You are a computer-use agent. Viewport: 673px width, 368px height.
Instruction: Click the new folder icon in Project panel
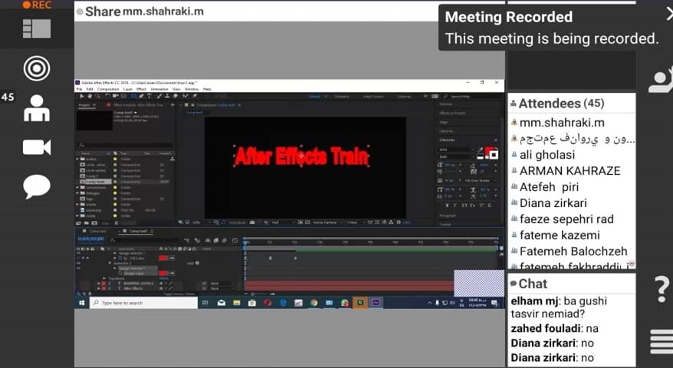click(x=87, y=223)
